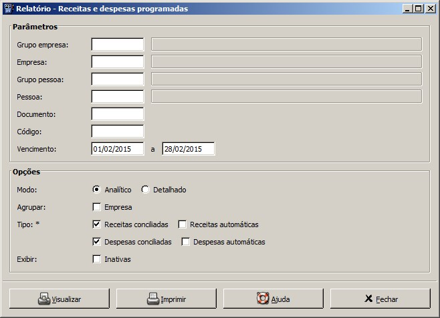Uncheck Despesas conciliadas checkbox
The height and width of the screenshot is (318, 440).
click(x=96, y=242)
